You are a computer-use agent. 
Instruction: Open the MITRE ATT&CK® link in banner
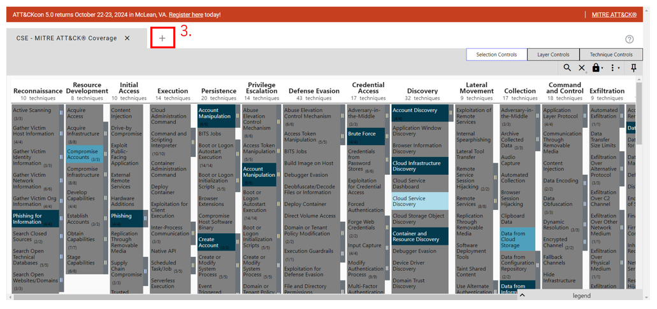(x=614, y=15)
